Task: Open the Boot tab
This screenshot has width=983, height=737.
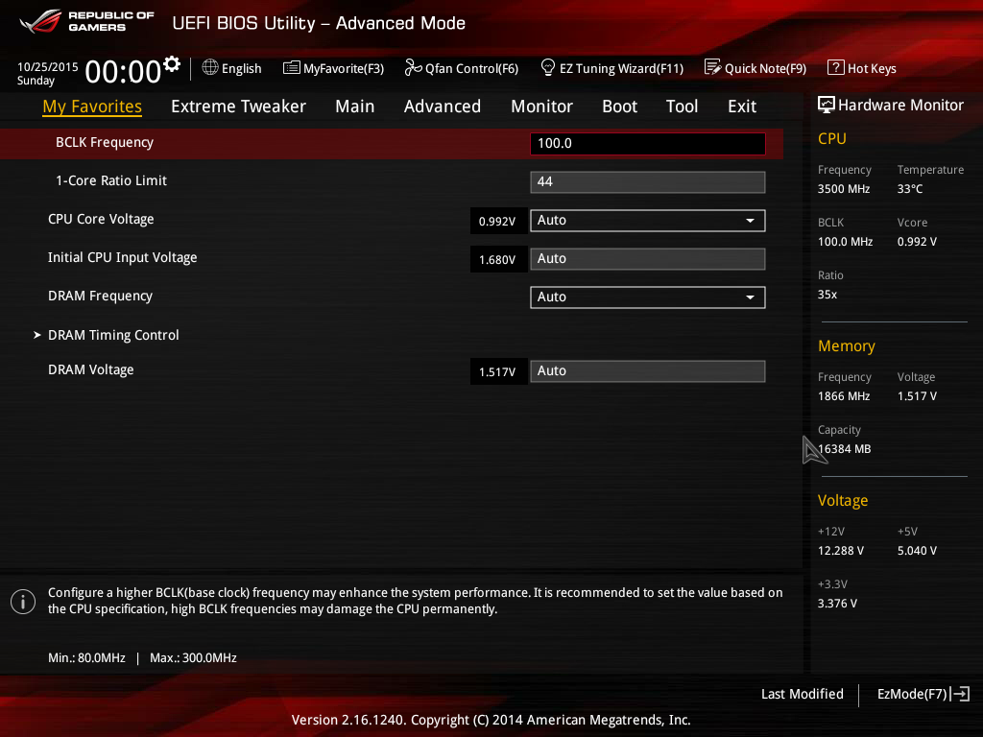Action: point(619,107)
